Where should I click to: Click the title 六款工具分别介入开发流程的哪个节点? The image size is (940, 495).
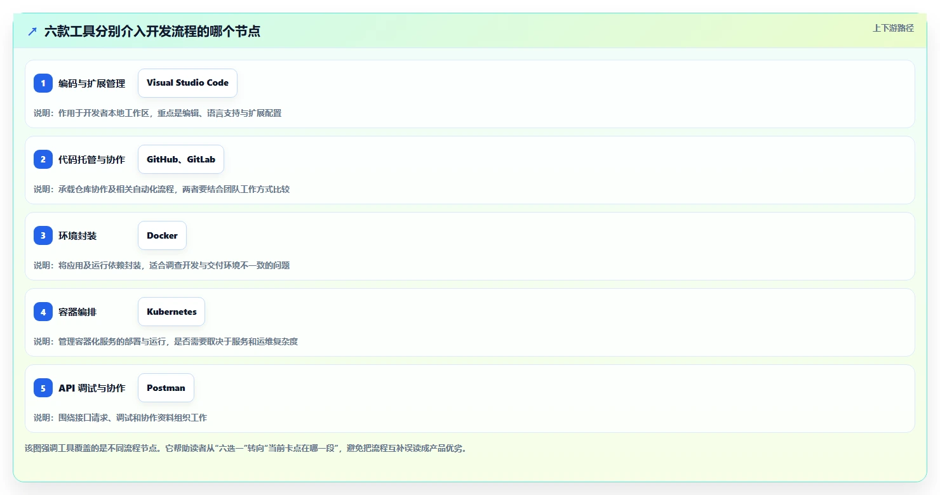152,31
